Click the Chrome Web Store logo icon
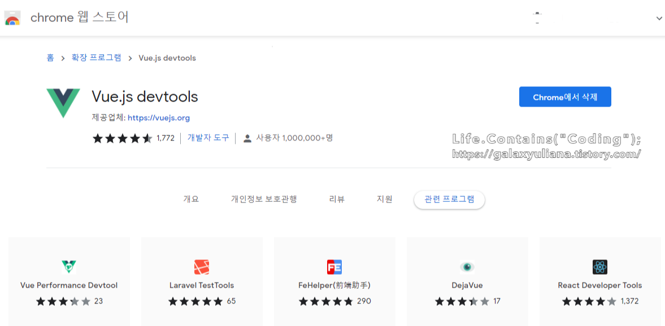The height and width of the screenshot is (326, 665). coord(12,18)
